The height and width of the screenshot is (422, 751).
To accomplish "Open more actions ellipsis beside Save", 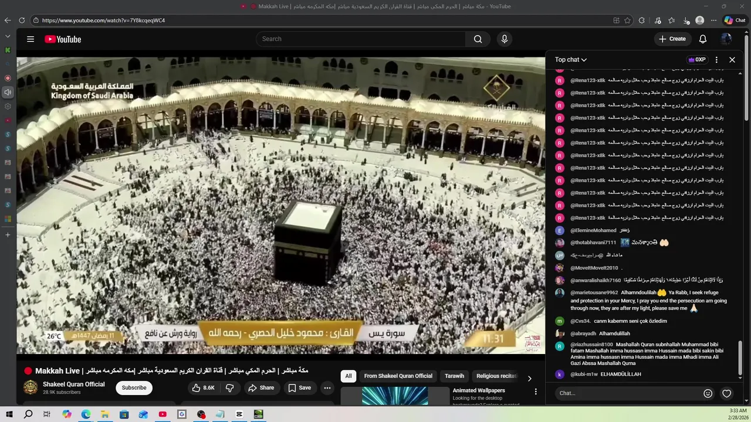I will tap(327, 388).
